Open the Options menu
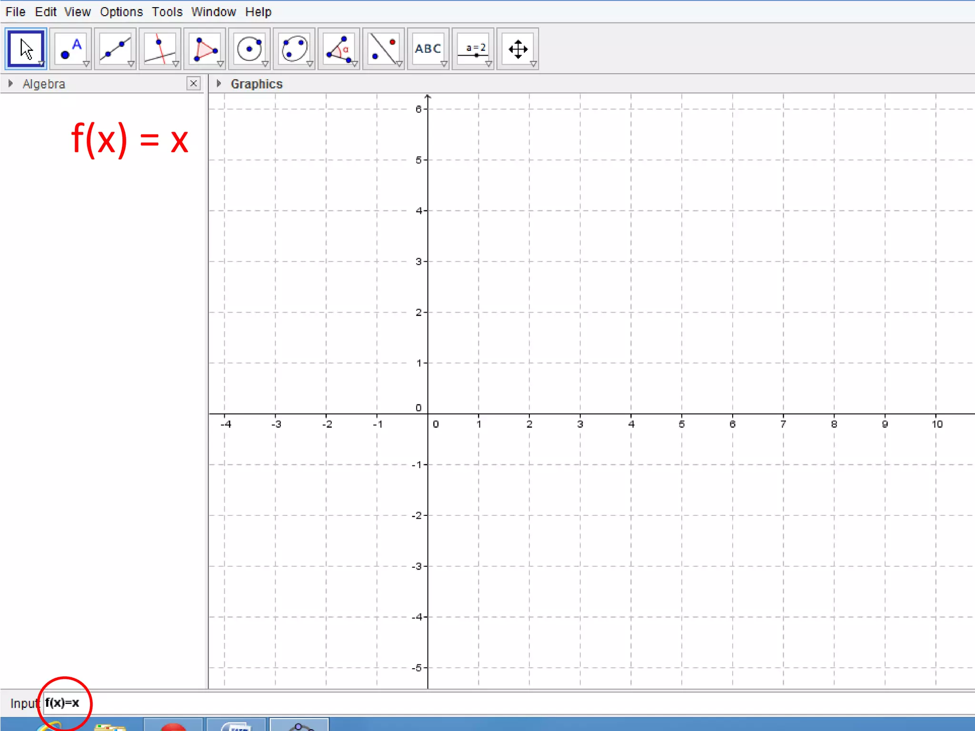This screenshot has width=975, height=731. click(121, 12)
